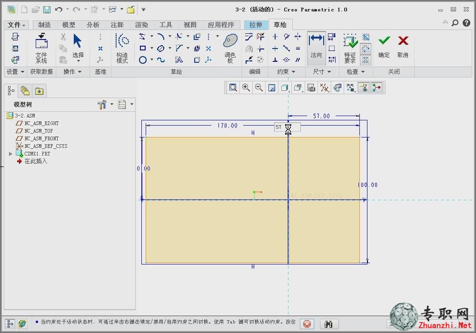Click the undo arrow icon
The image size is (476, 333).
click(x=59, y=10)
